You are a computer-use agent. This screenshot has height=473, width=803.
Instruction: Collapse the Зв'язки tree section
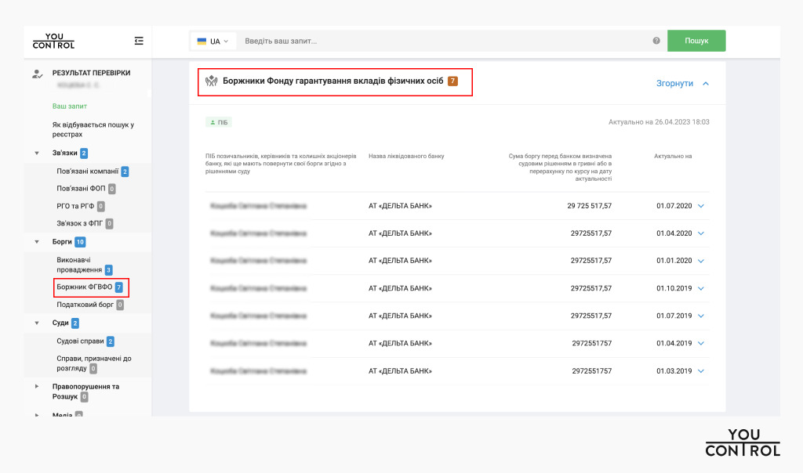[37, 153]
